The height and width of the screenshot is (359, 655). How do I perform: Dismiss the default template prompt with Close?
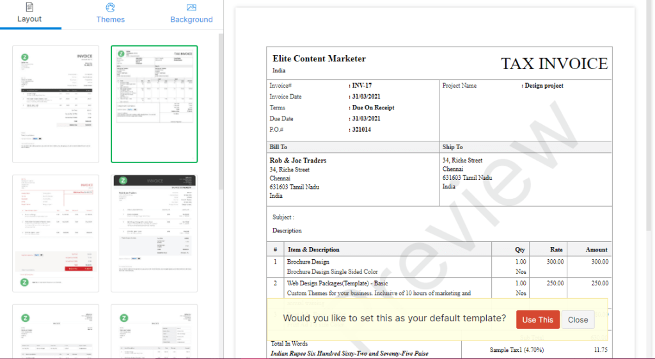[x=578, y=320]
